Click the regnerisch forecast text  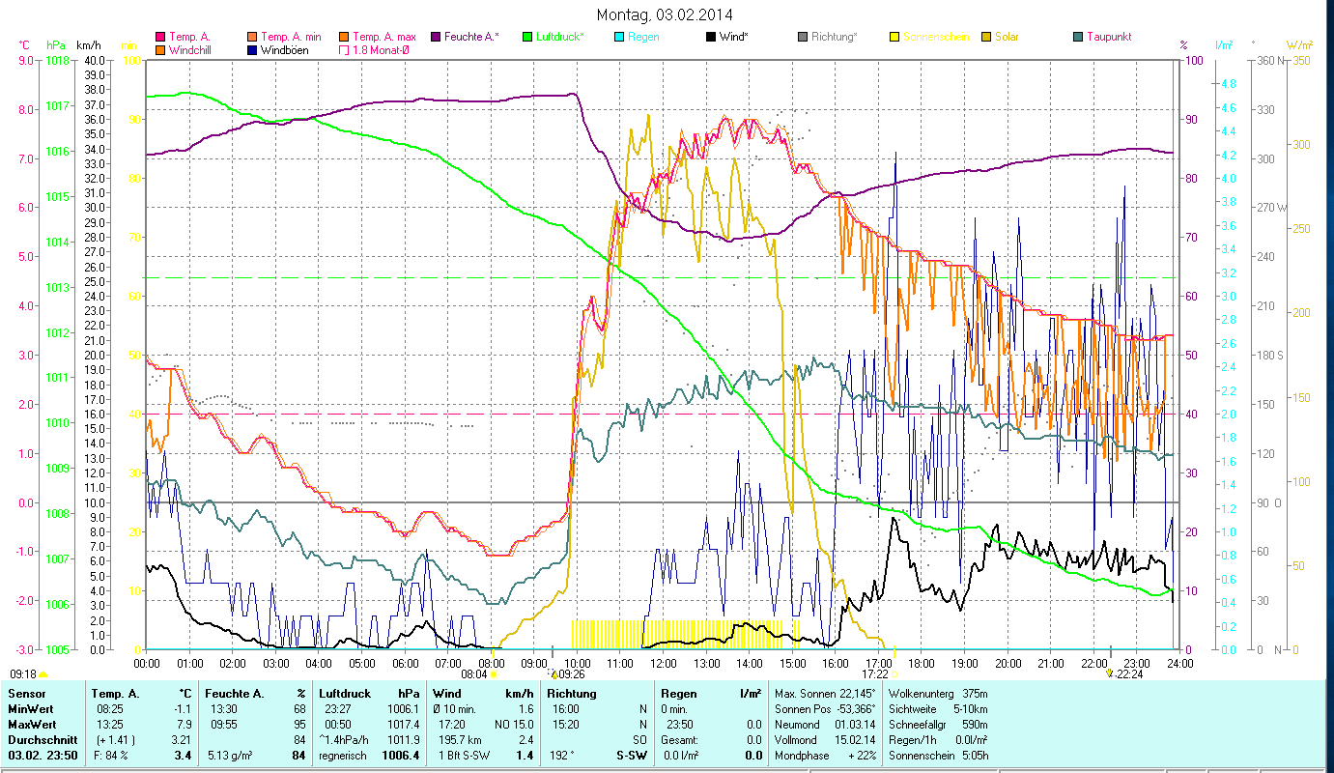[343, 756]
